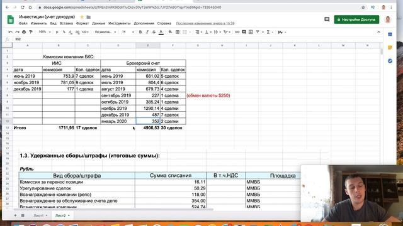Select cell with value 4906,53
The height and width of the screenshot is (226, 403).
tap(148, 127)
